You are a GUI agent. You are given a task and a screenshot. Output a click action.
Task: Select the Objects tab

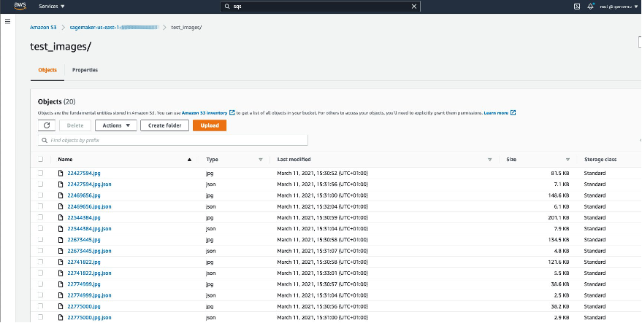coord(47,70)
